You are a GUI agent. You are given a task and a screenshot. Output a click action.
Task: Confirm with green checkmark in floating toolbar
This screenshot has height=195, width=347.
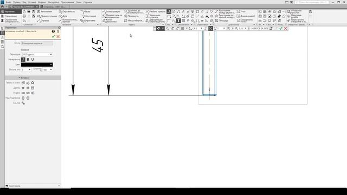(281, 29)
